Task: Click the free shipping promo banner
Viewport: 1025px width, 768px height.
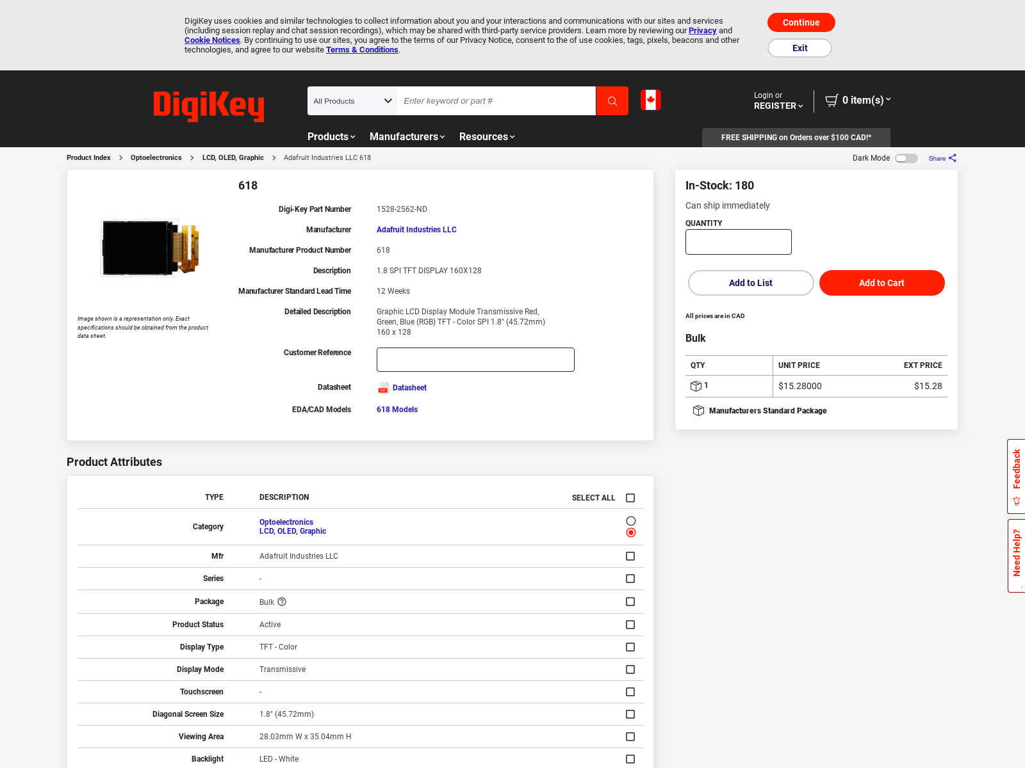Action: (796, 138)
